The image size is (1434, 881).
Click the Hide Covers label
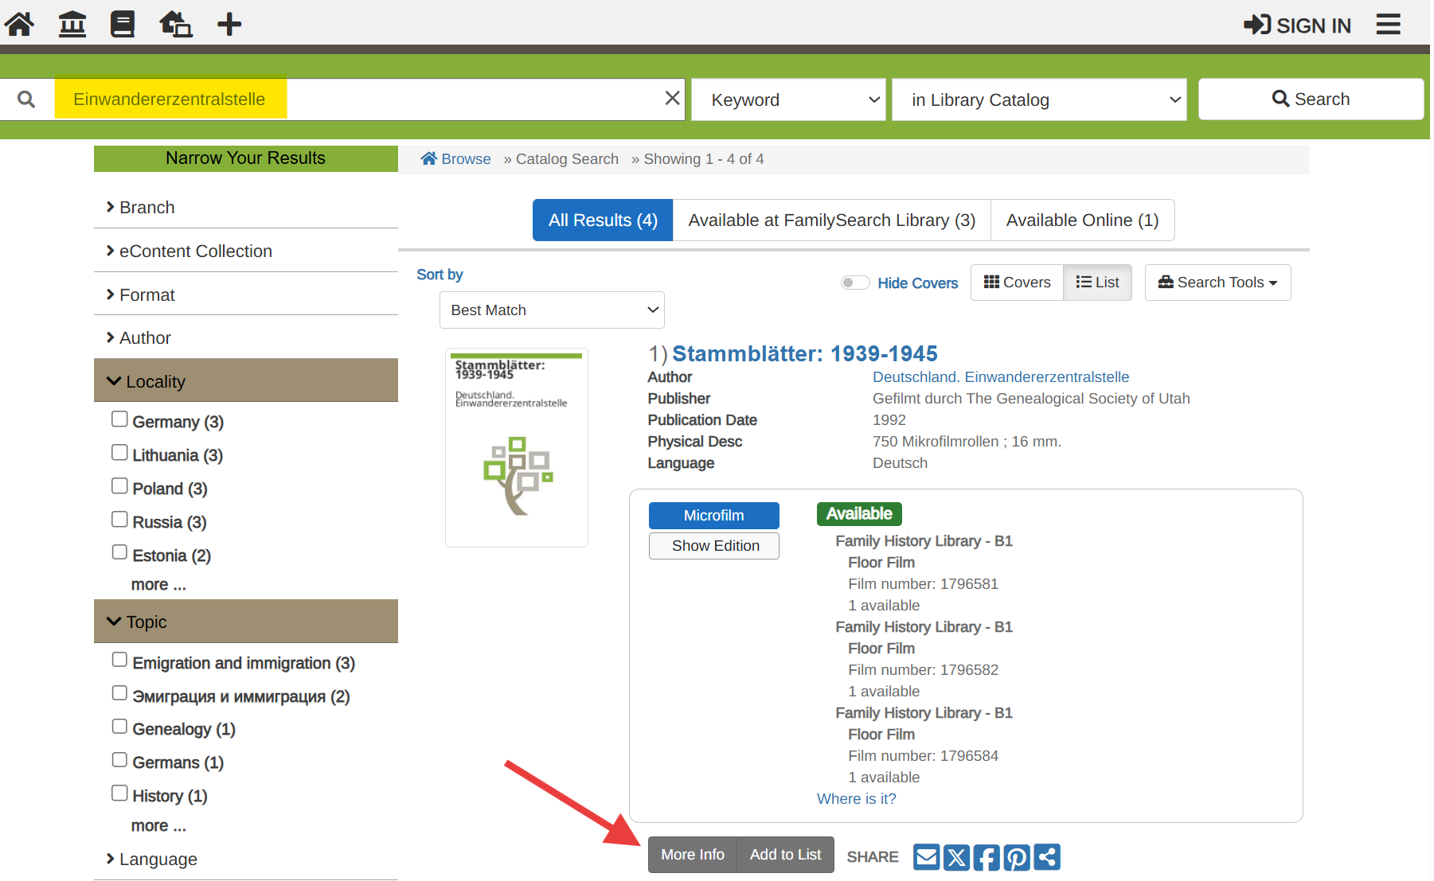(x=918, y=283)
